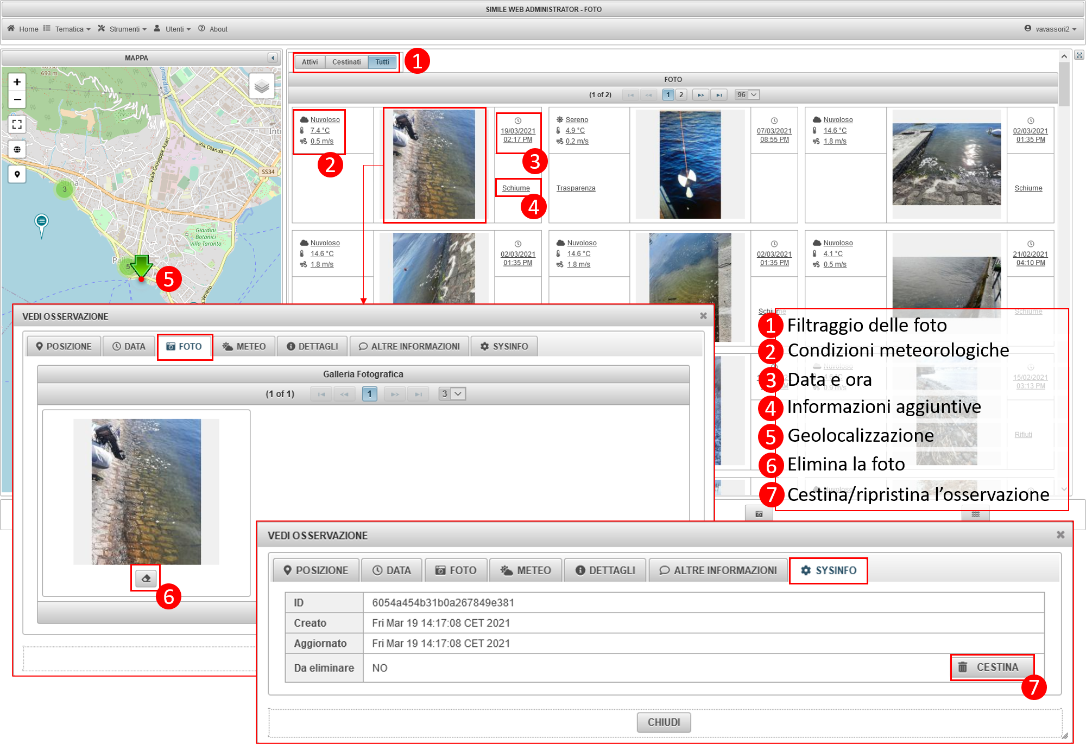Screen dimensions: 1086x744
Task: Select the highlighted SYSINFO tab
Action: click(828, 570)
